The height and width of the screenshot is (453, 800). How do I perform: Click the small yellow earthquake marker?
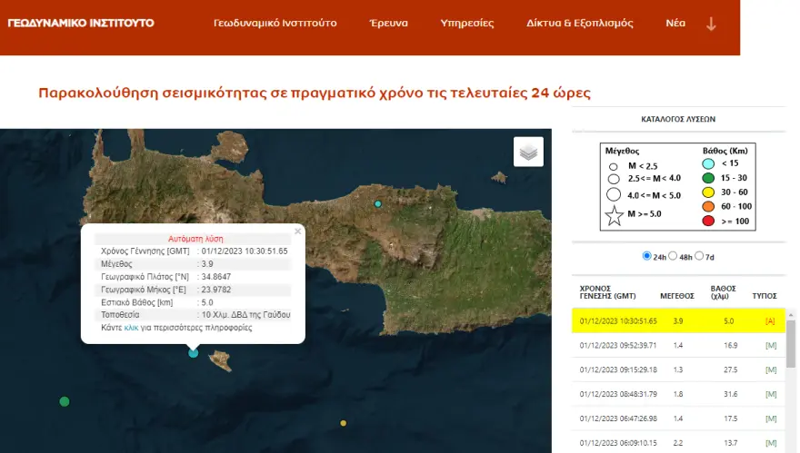coord(343,423)
